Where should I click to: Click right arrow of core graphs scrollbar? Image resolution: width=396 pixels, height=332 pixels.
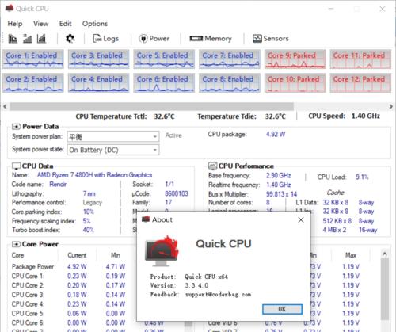(391, 106)
